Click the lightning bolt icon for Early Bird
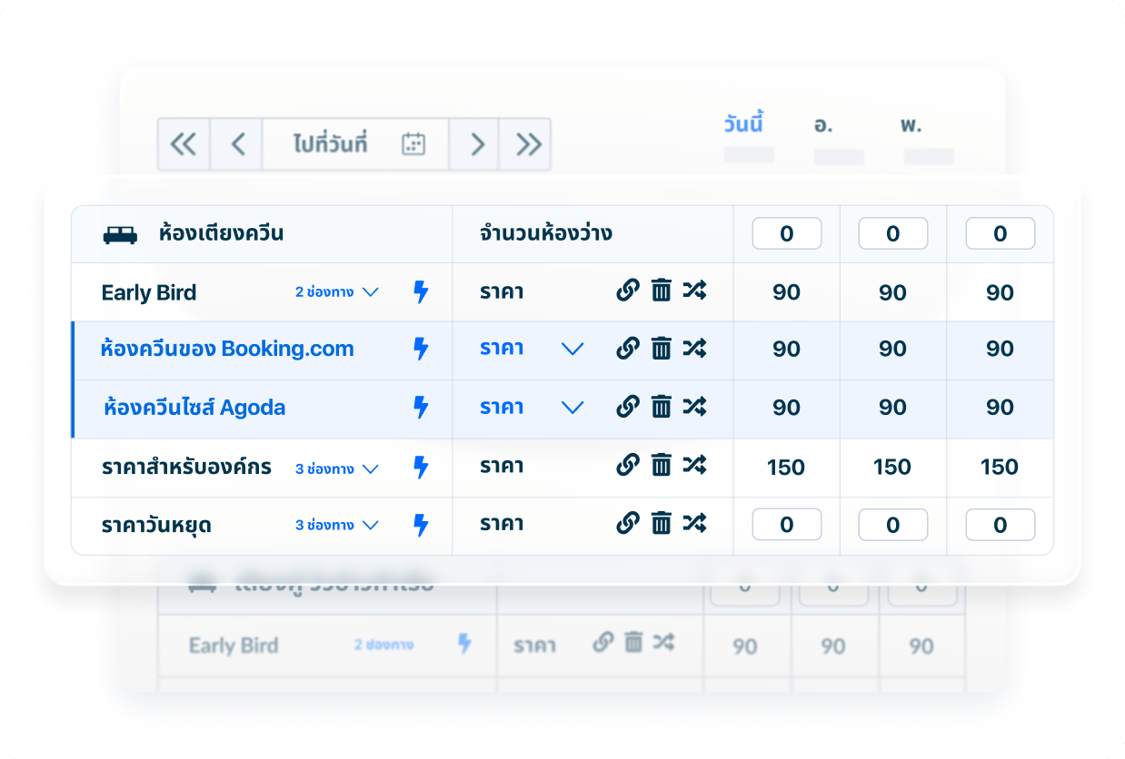1125x759 pixels. 421,292
